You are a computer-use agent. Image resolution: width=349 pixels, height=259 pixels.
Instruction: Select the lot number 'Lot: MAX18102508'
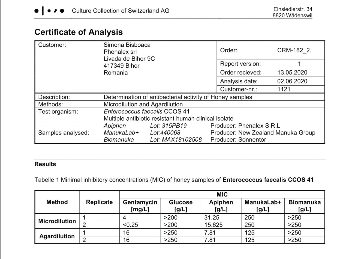(x=176, y=140)
